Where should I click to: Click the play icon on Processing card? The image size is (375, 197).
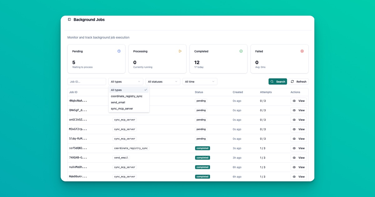[180, 51]
